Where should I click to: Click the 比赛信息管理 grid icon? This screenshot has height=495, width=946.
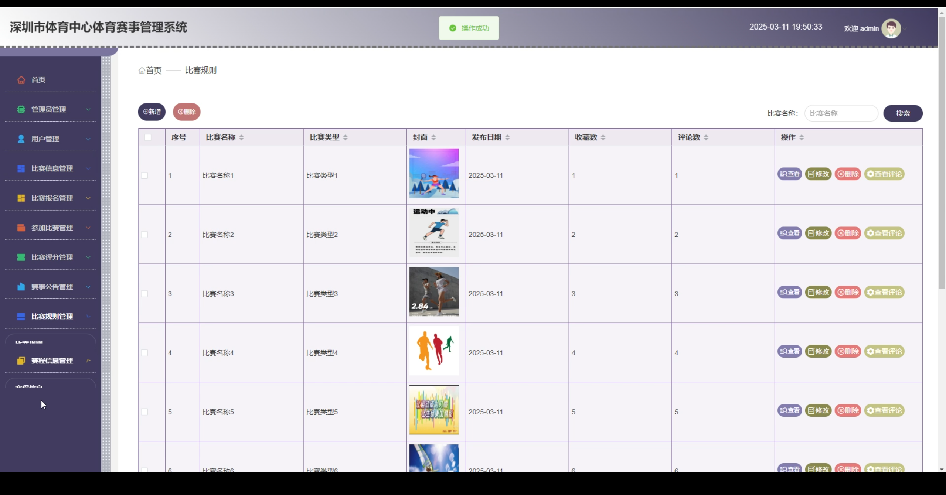click(x=21, y=168)
